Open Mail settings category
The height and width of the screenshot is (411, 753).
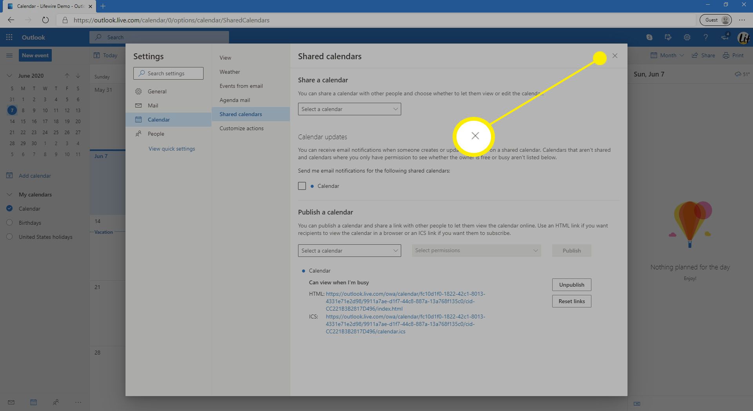pyautogui.click(x=169, y=105)
